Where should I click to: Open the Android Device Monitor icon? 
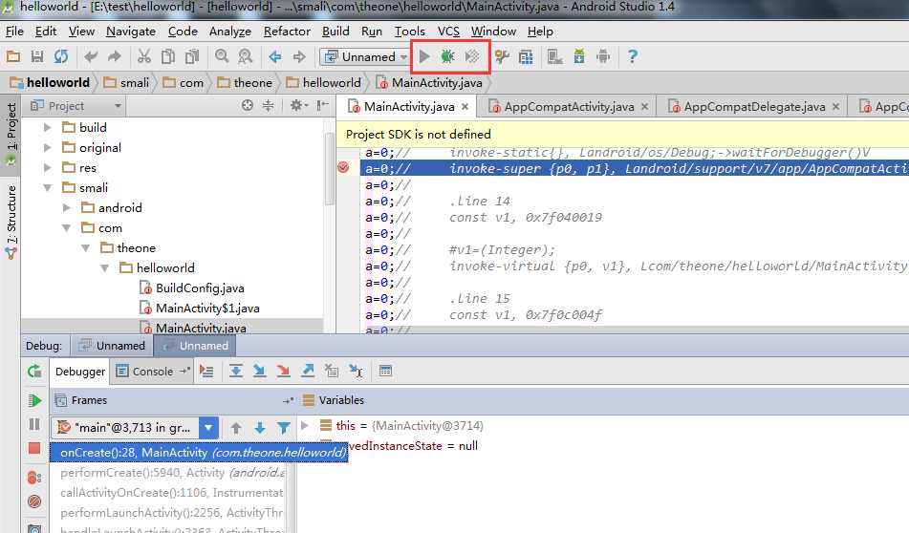point(603,56)
